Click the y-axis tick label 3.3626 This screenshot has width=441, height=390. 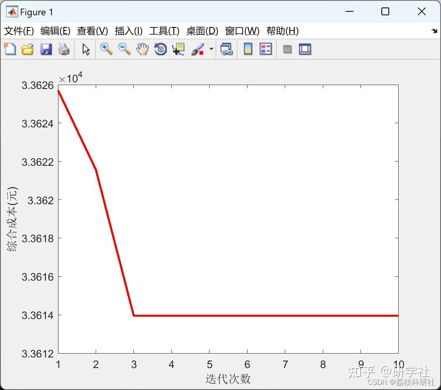point(37,85)
